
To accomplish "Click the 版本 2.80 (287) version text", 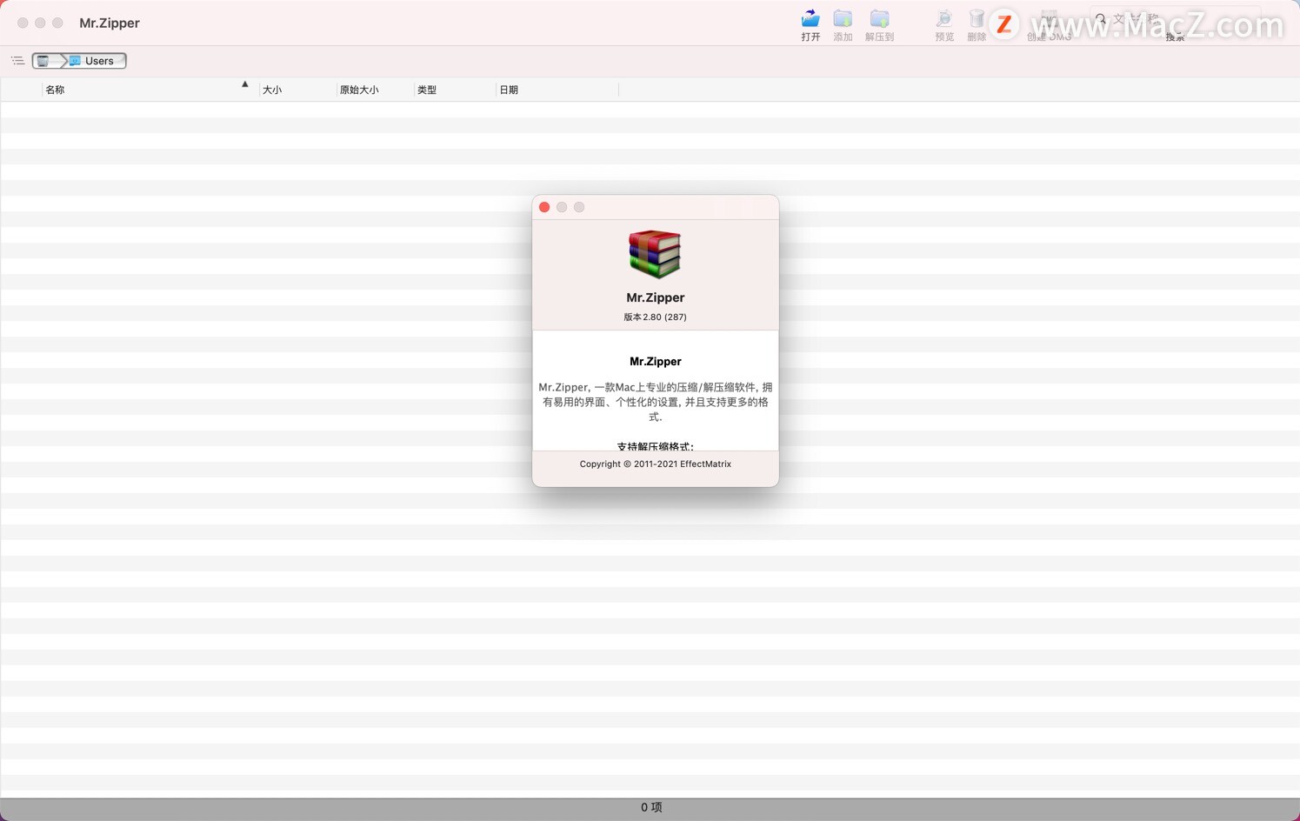I will (x=655, y=317).
